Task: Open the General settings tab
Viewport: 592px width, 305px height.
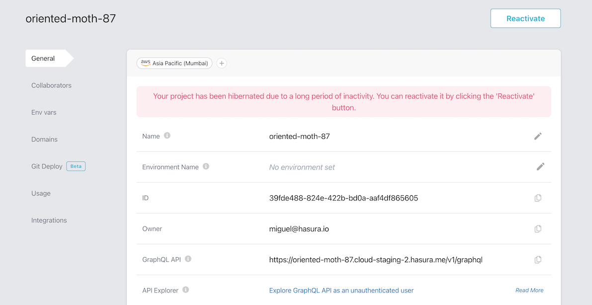Action: tap(43, 59)
